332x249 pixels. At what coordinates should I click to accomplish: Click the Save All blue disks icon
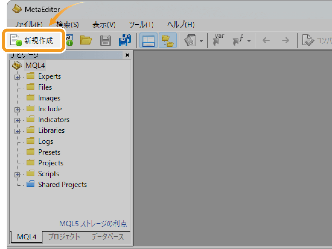pyautogui.click(x=125, y=40)
